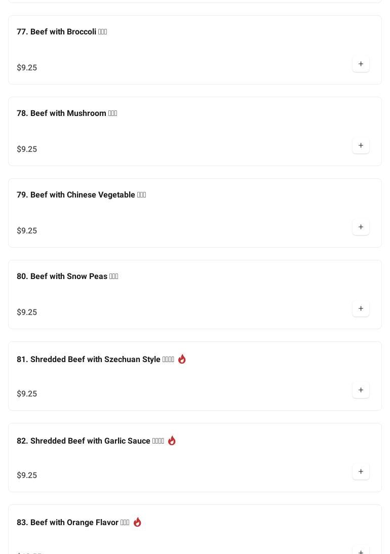
Task: Click the $9.25 price under Beef with Snow Peas
Action: 27,312
